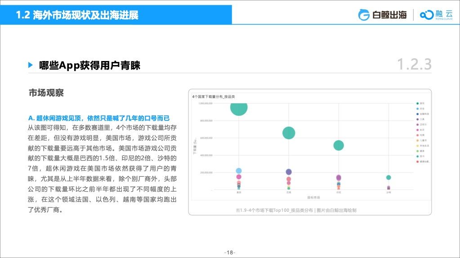Viewport: 460px width, 258px height.
Task: Toggle the 电商 legend entry
Action: point(420,135)
